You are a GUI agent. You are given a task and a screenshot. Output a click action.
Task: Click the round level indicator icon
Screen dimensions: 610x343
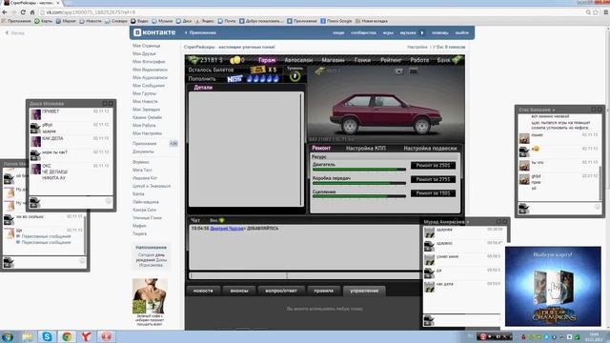(295, 76)
